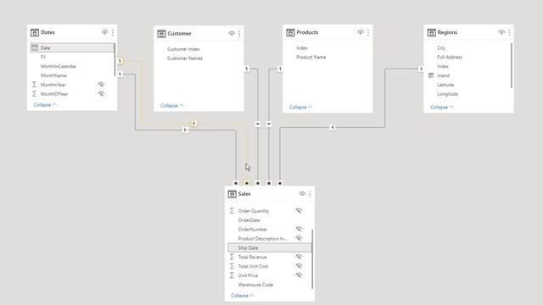Screen dimensions: 543x305
Task: Click the Products relationship filter arrow
Action: pos(269,125)
